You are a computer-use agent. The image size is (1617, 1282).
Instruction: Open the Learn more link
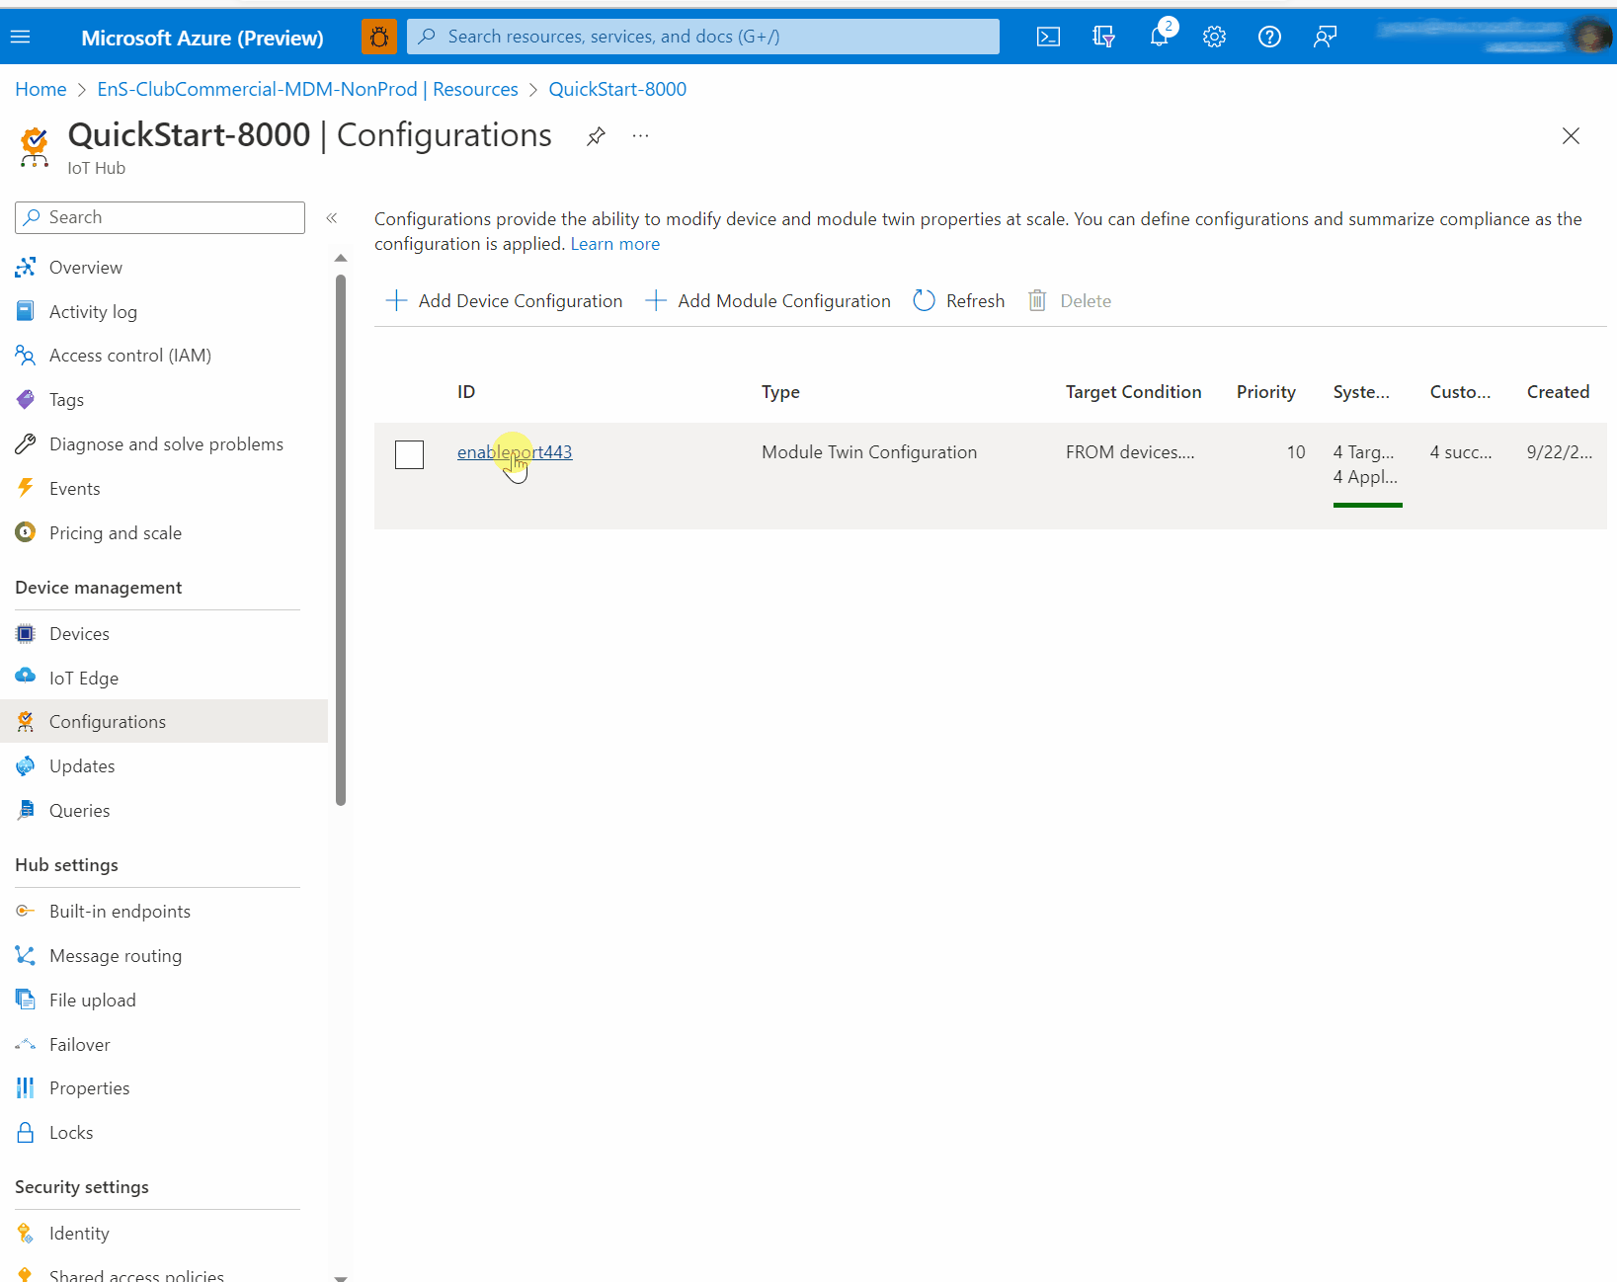point(614,244)
